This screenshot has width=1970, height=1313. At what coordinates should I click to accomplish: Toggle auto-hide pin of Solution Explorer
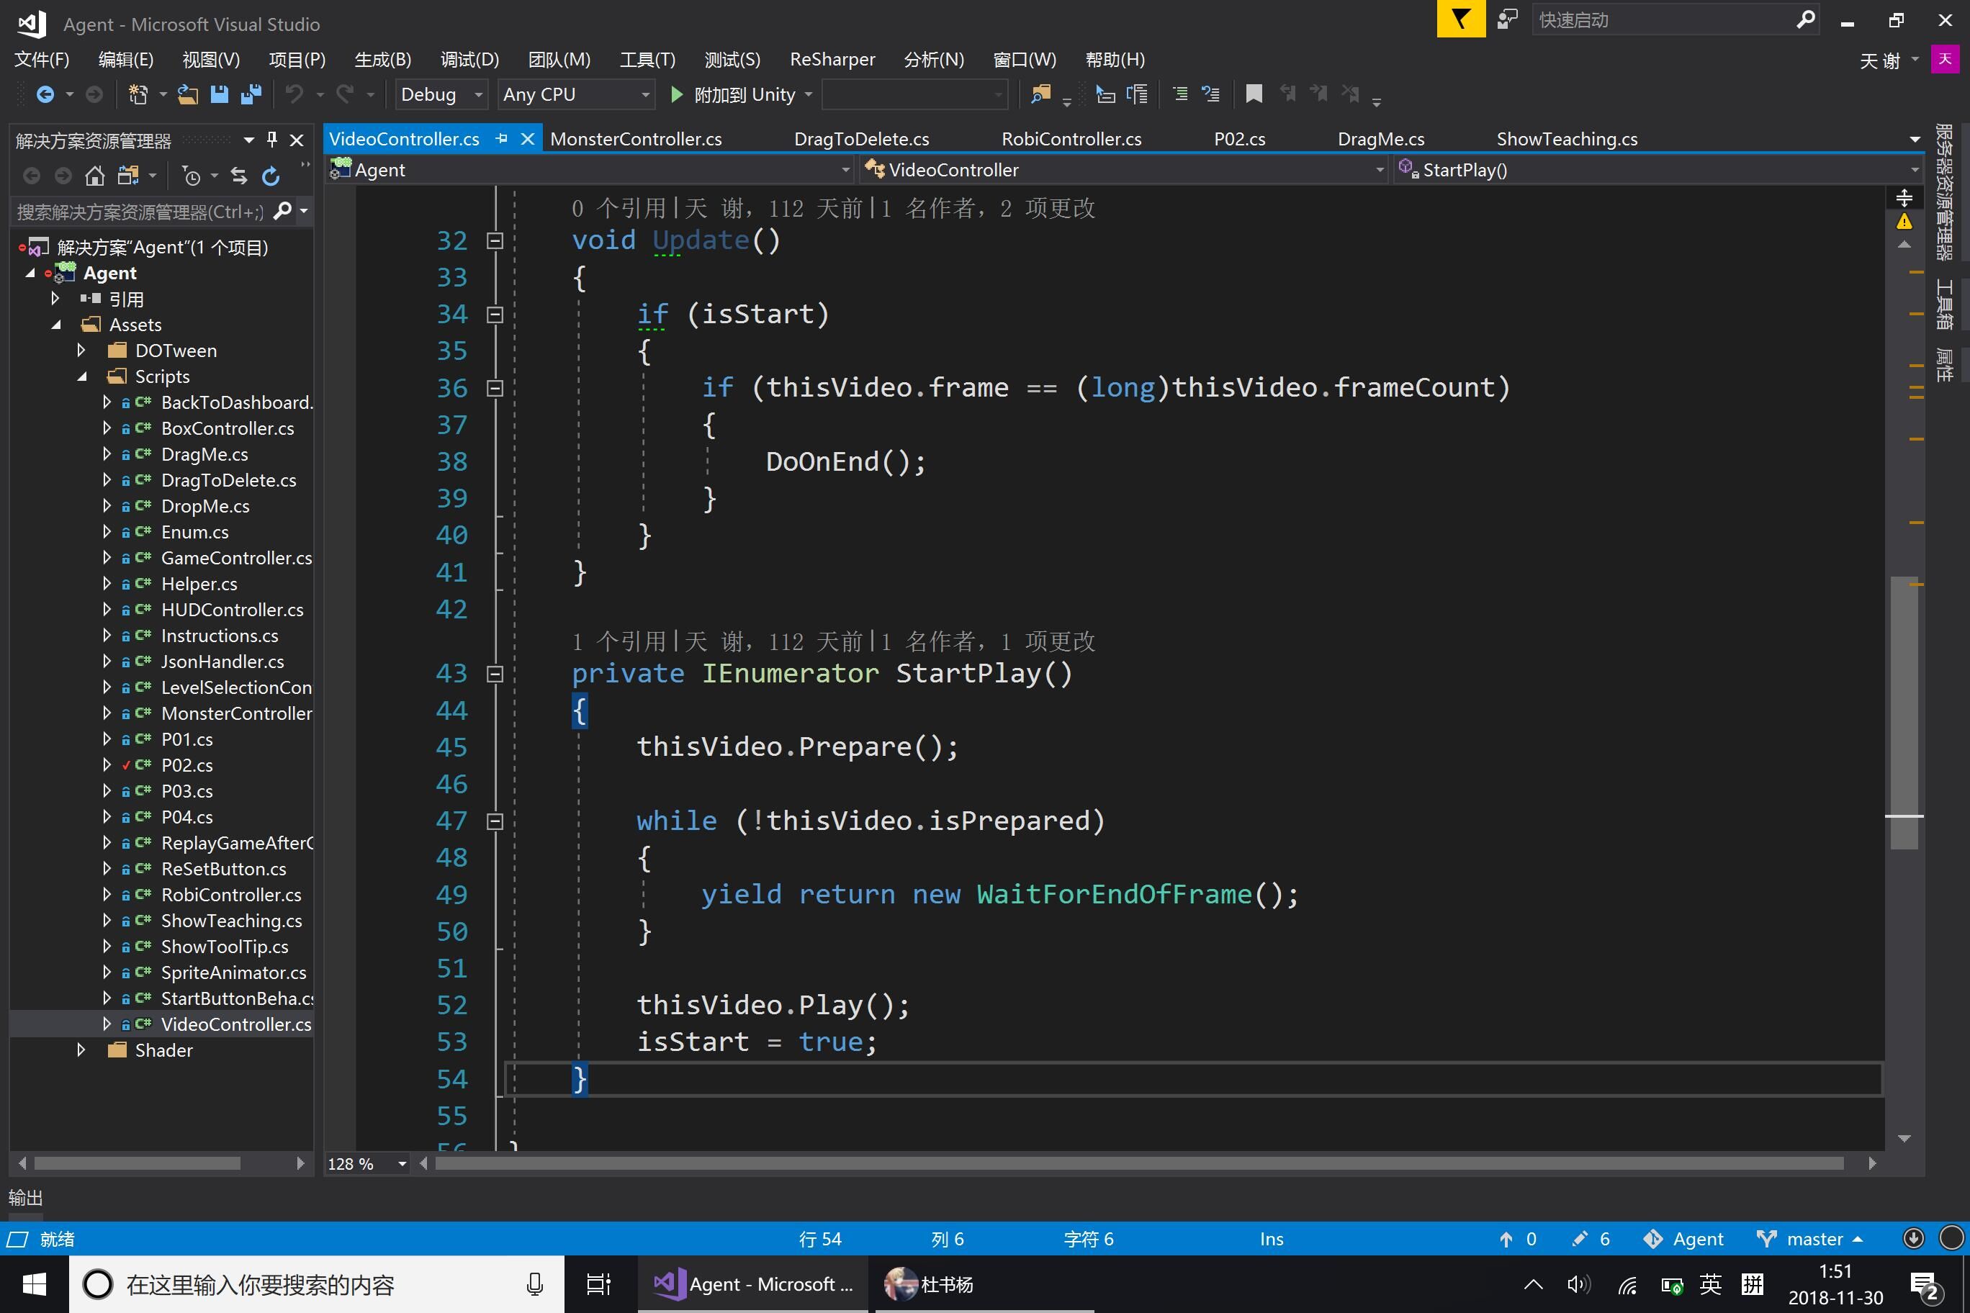coord(271,140)
